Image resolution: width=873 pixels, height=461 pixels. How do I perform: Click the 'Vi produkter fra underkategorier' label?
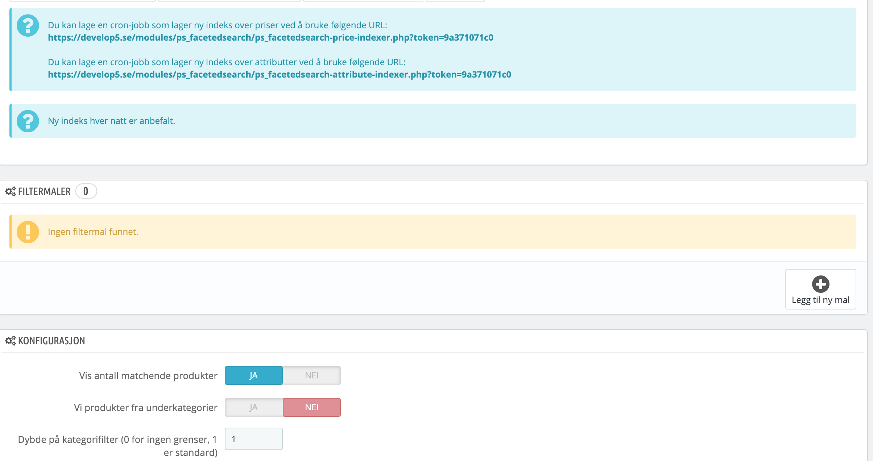click(x=145, y=408)
